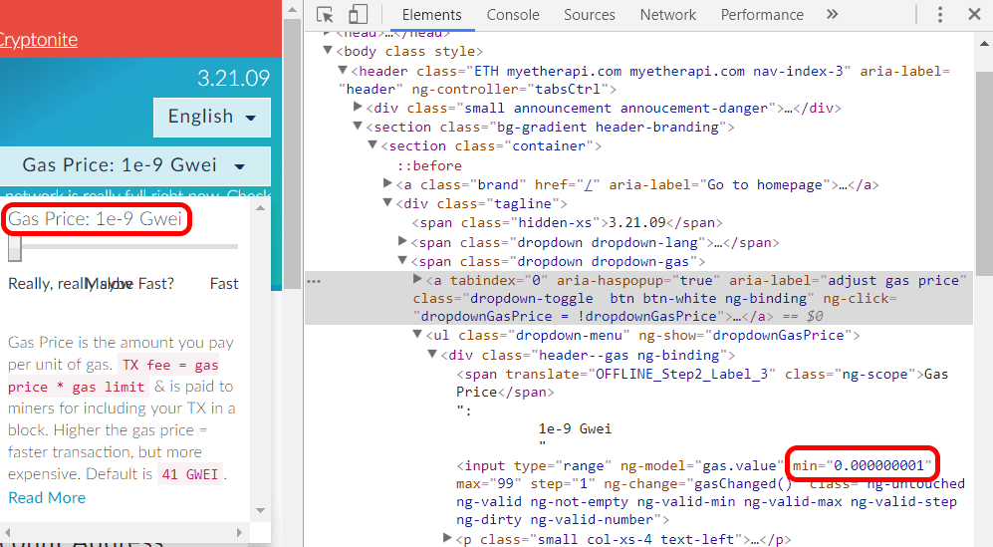Expand the small announcement div node

coord(359,108)
